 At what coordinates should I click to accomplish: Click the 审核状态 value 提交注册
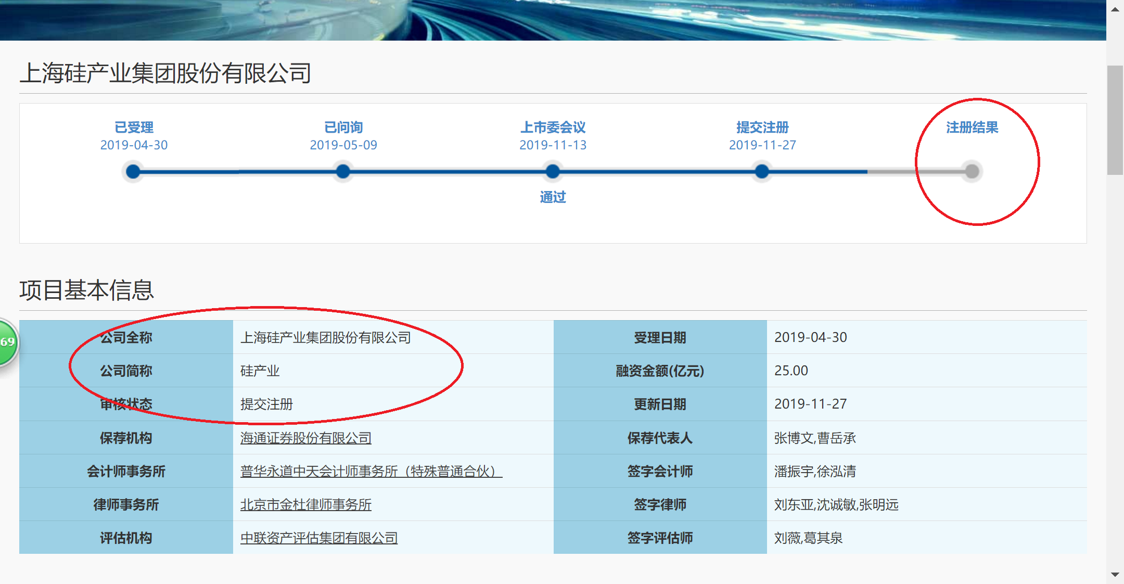click(393, 404)
